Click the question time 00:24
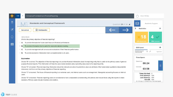 click(146, 63)
